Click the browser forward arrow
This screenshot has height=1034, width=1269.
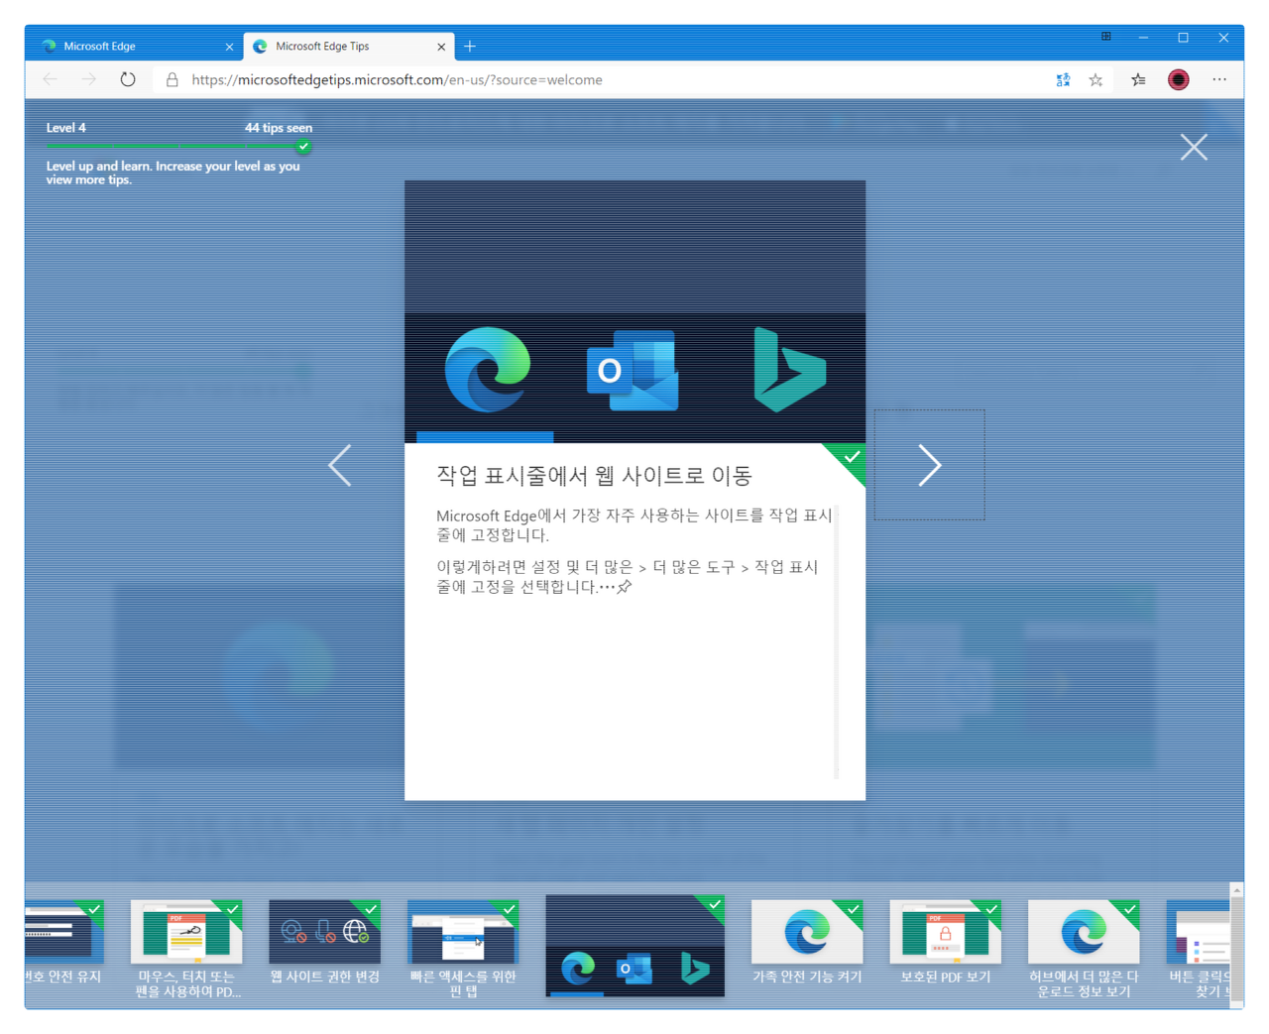[x=89, y=79]
